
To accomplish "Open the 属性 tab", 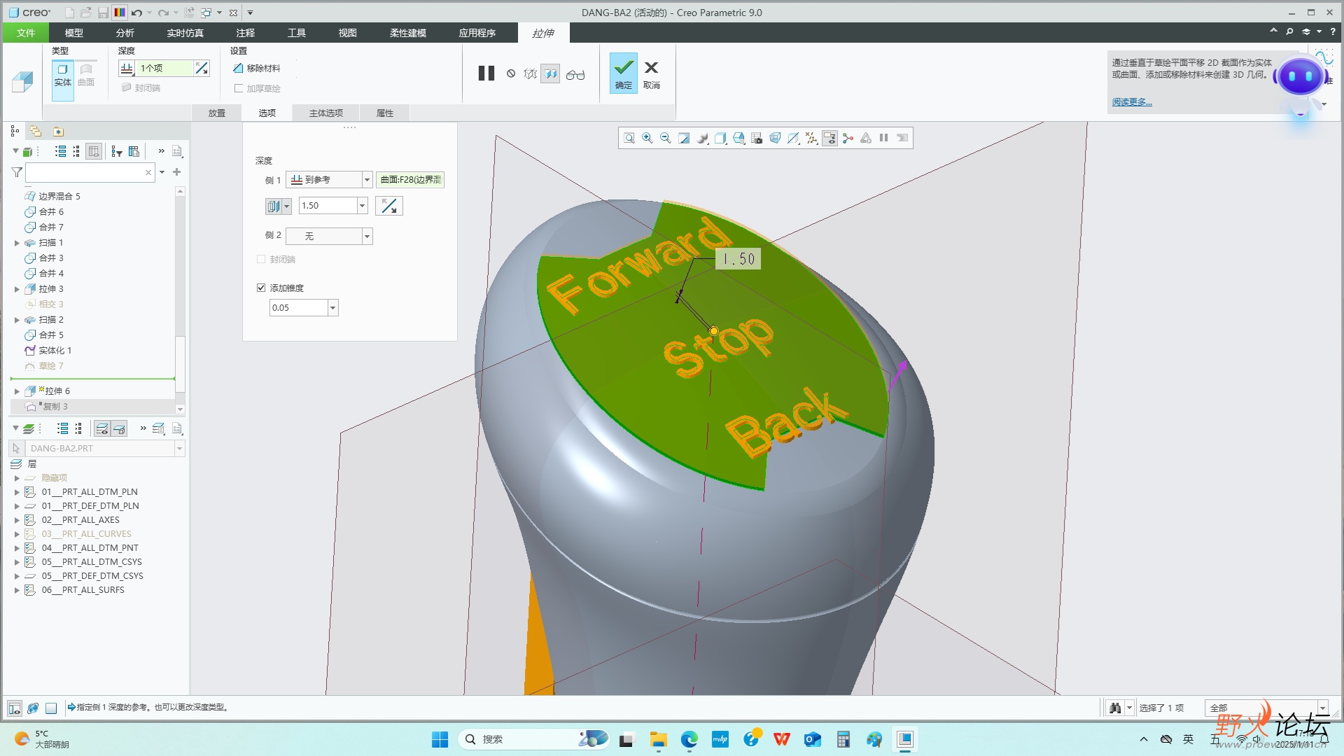I will (385, 113).
